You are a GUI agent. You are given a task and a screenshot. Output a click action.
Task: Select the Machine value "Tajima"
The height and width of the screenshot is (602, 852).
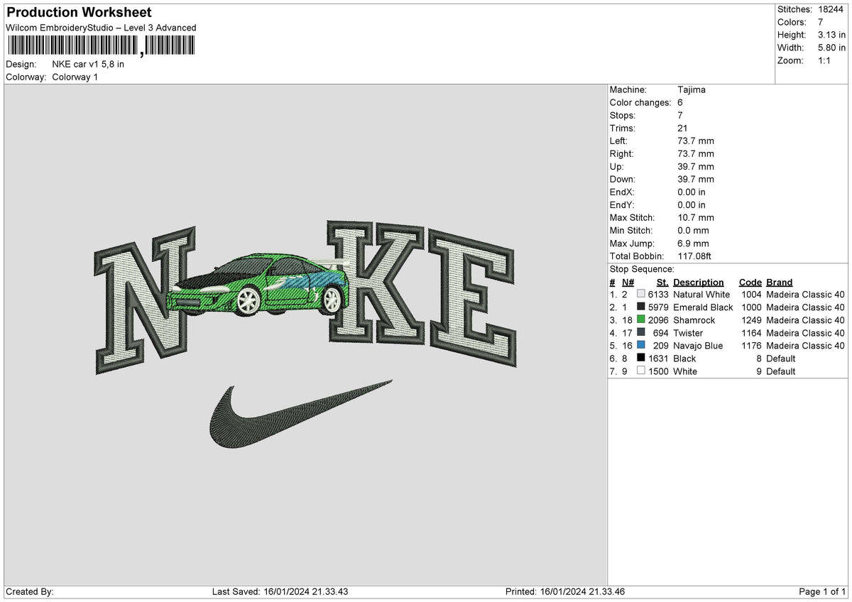(692, 90)
